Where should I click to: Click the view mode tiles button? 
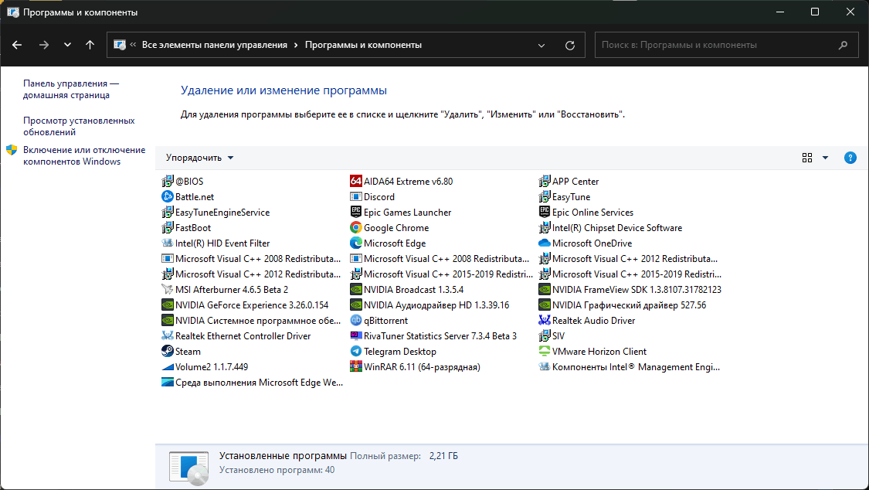point(807,158)
